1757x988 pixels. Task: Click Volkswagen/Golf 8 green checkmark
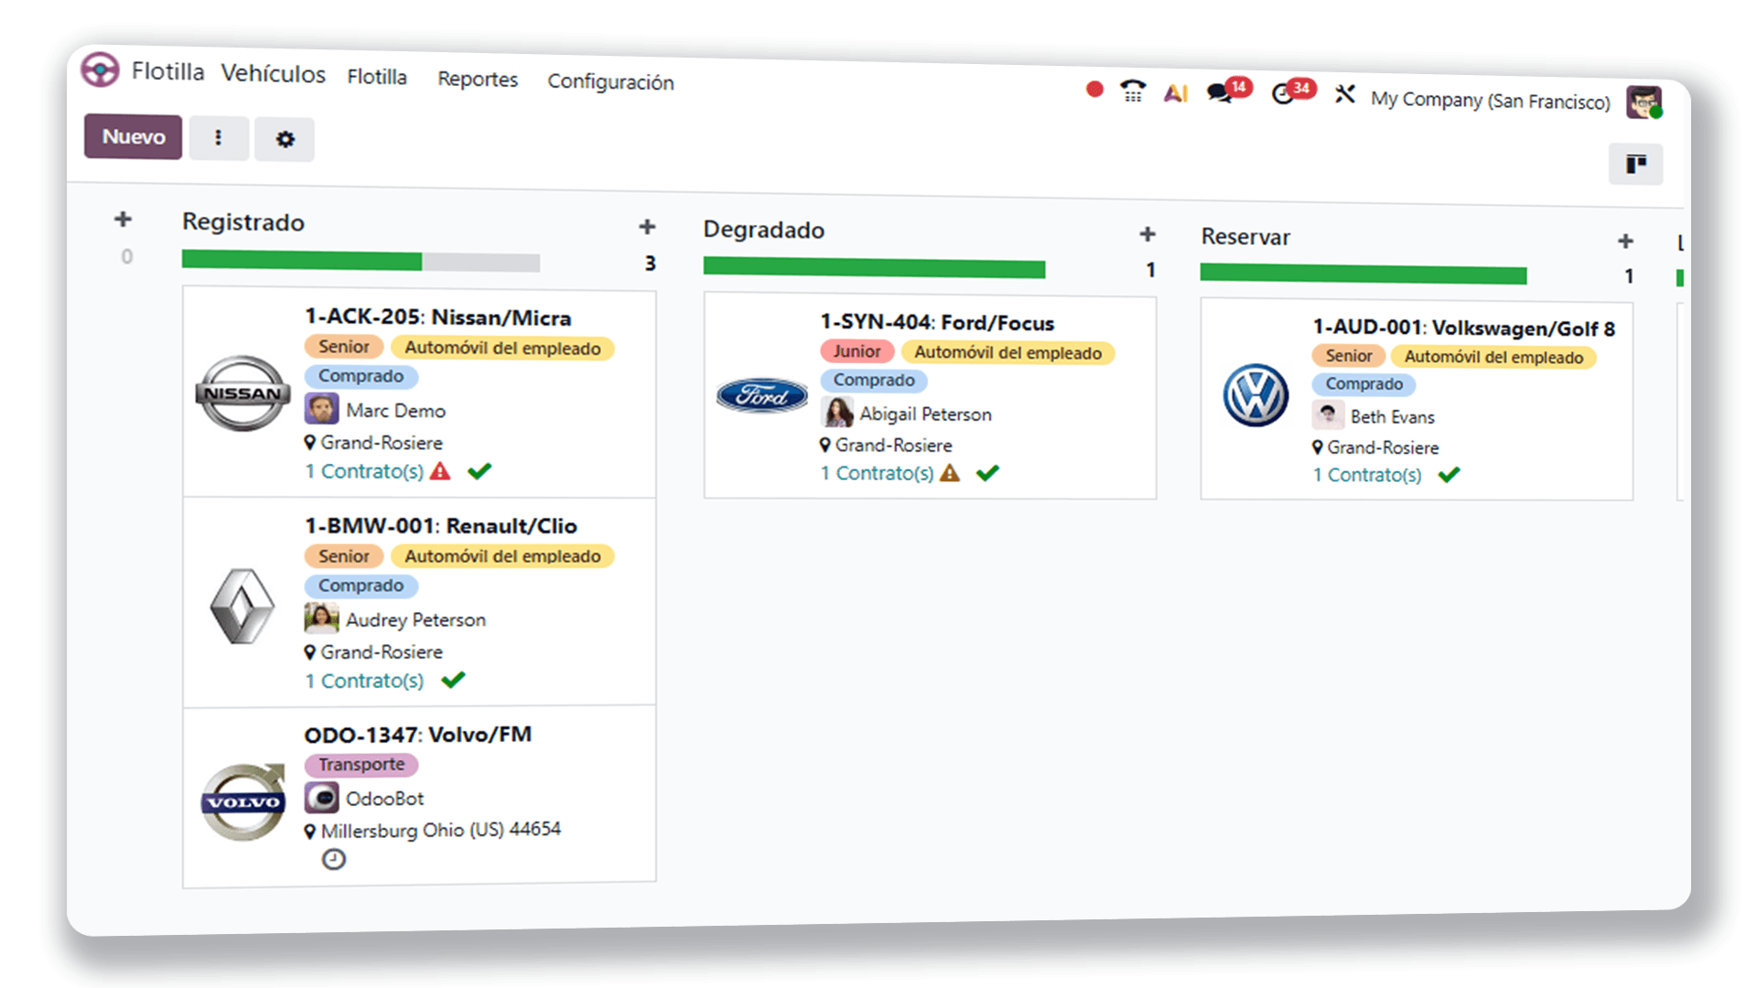tap(1449, 475)
